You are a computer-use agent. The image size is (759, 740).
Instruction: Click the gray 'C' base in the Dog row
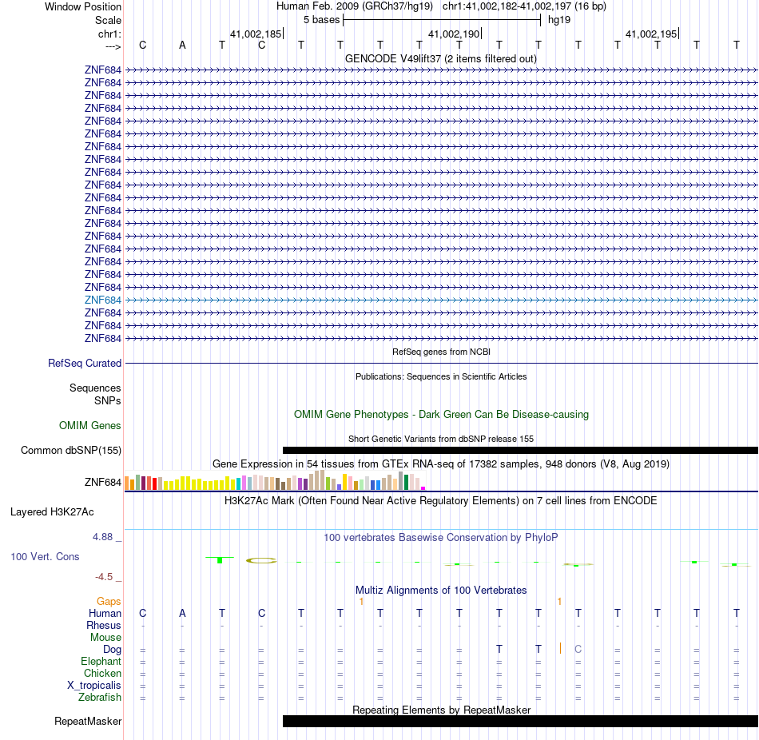coord(578,650)
